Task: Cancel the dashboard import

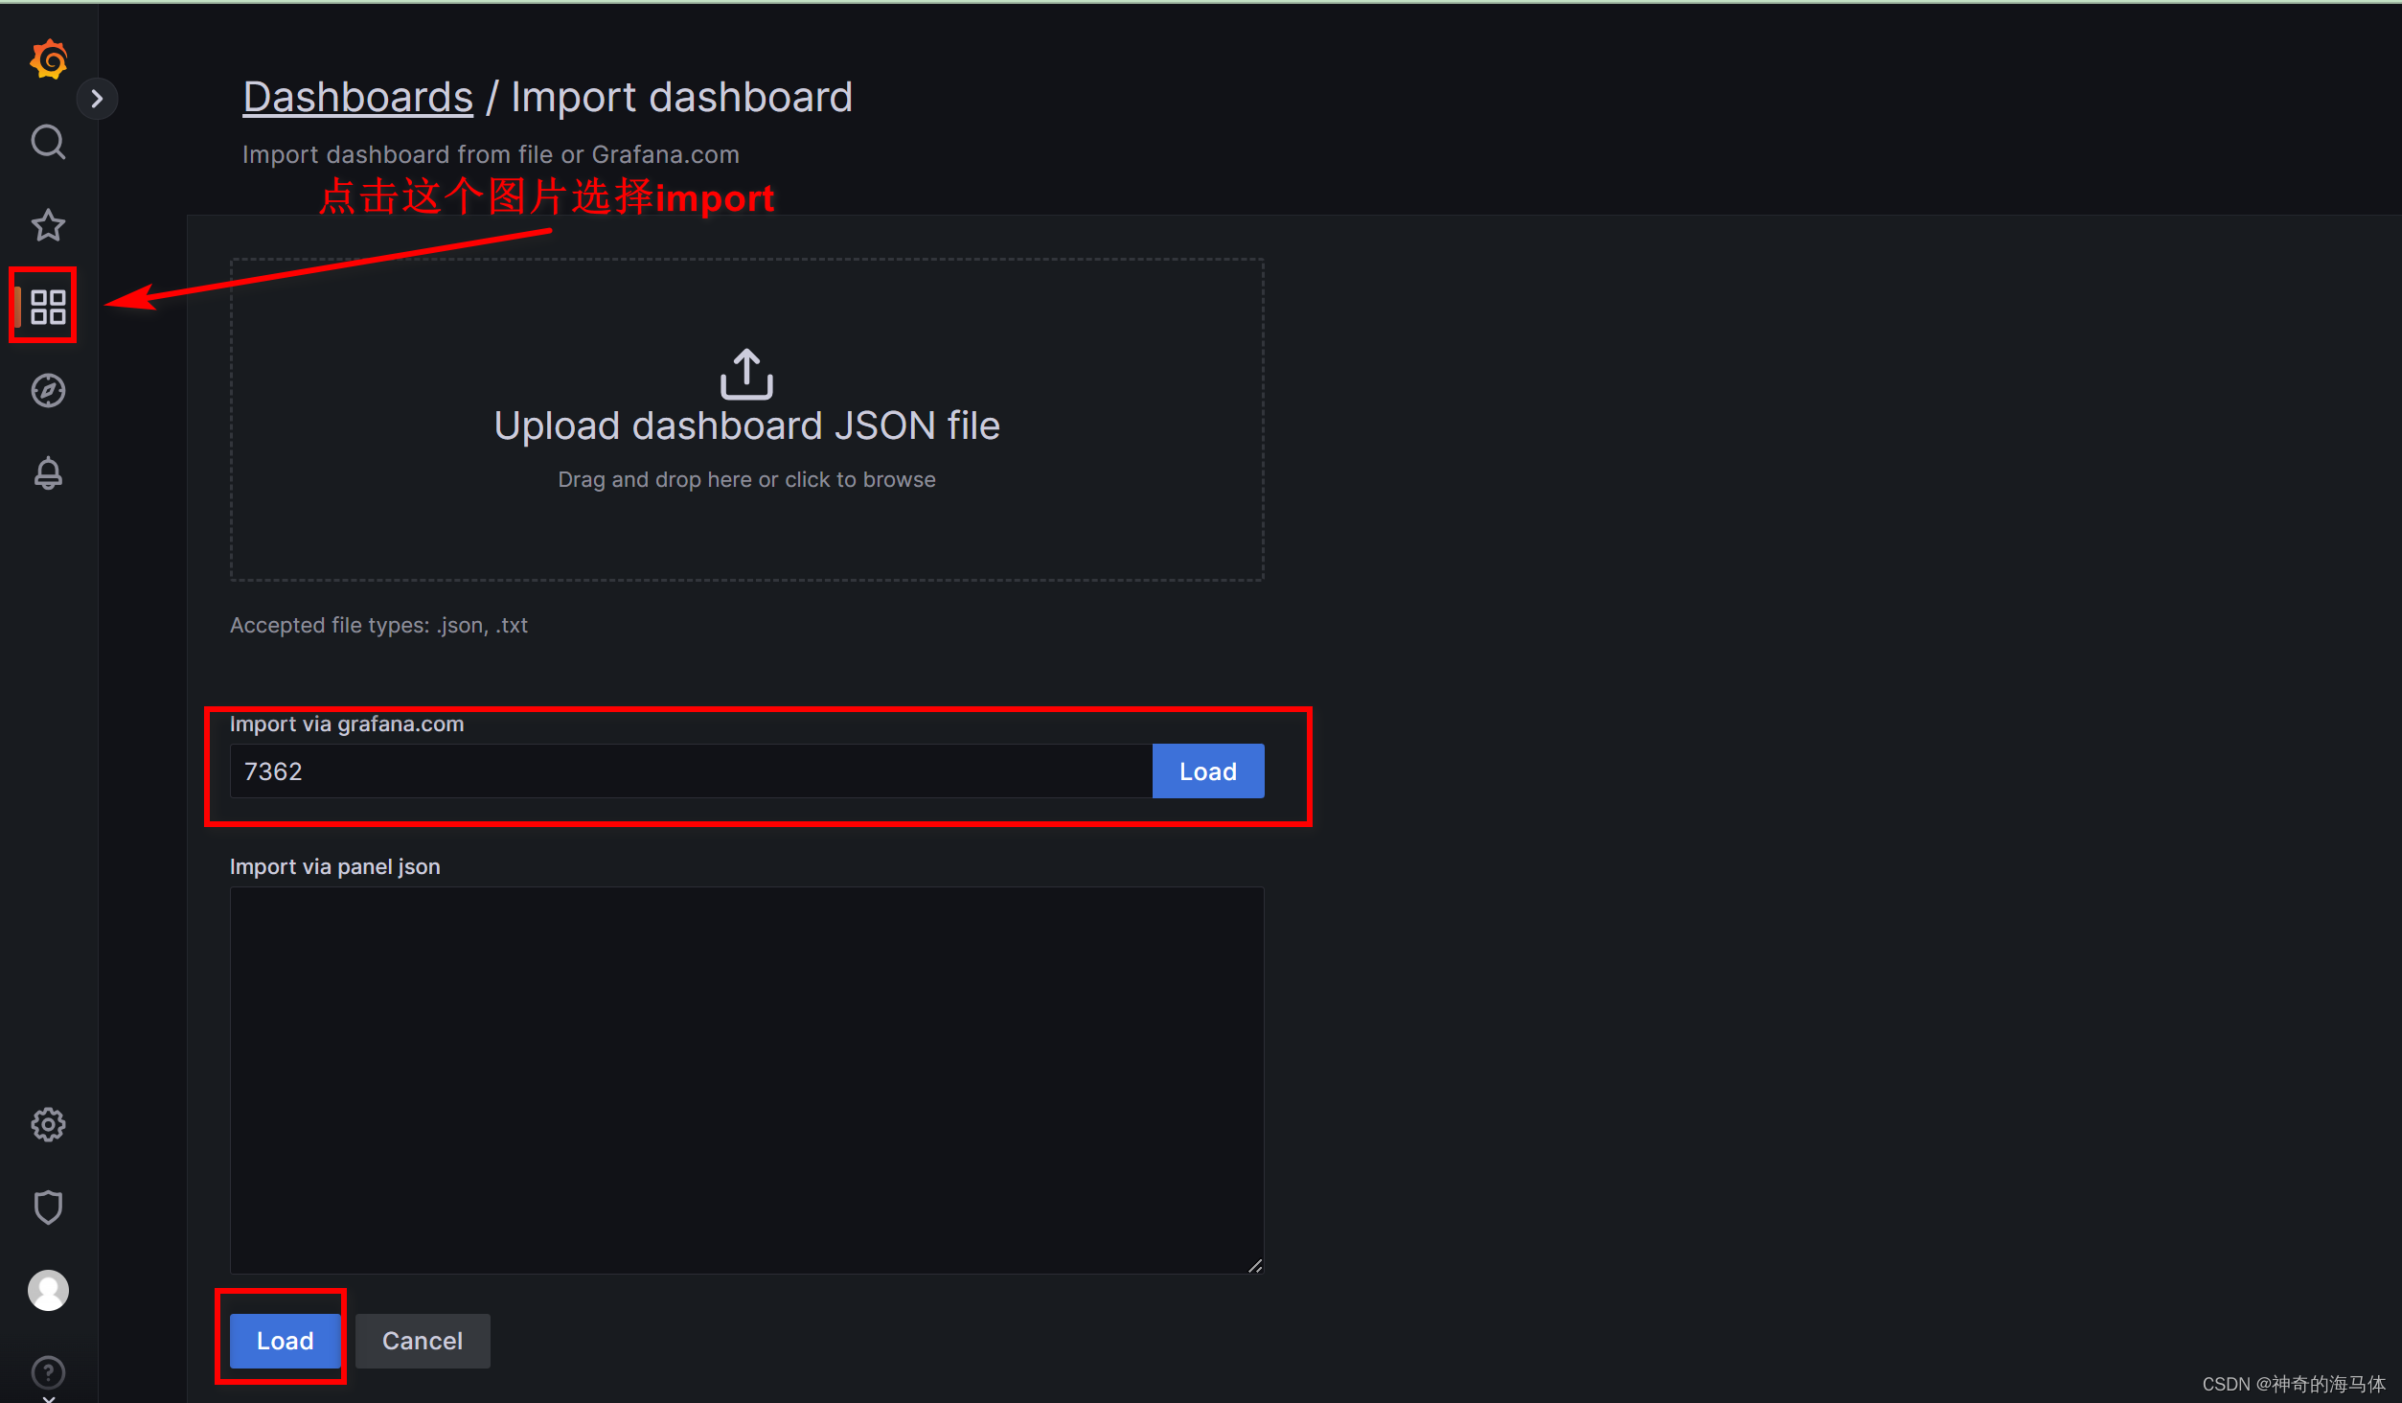Action: (x=423, y=1341)
